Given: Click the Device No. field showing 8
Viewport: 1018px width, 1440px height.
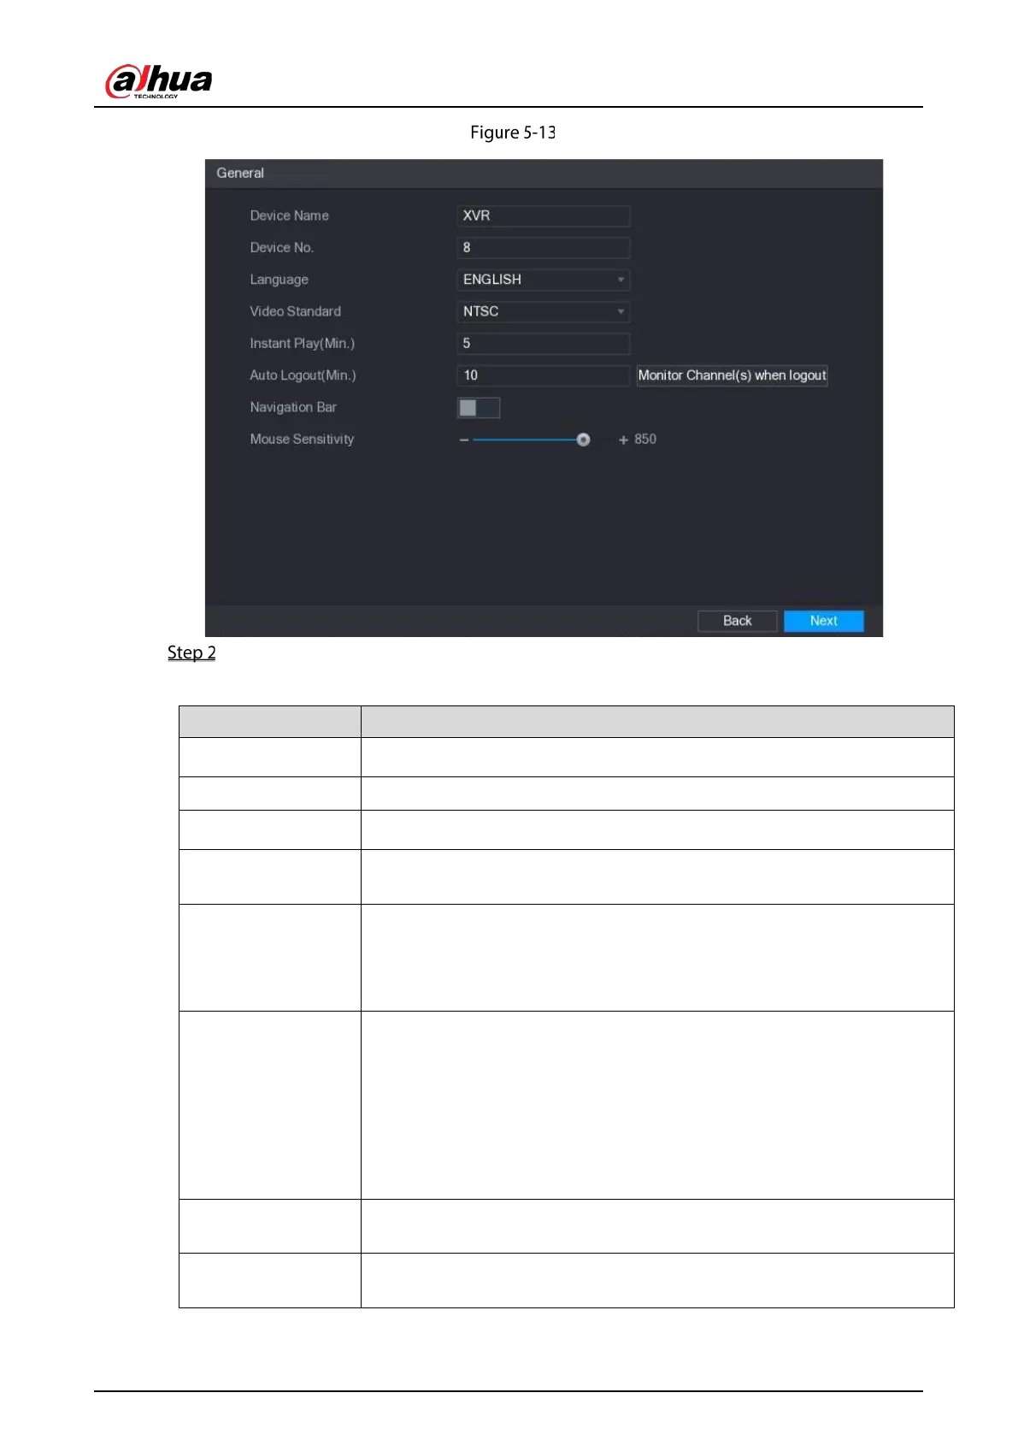Looking at the screenshot, I should click(x=544, y=247).
